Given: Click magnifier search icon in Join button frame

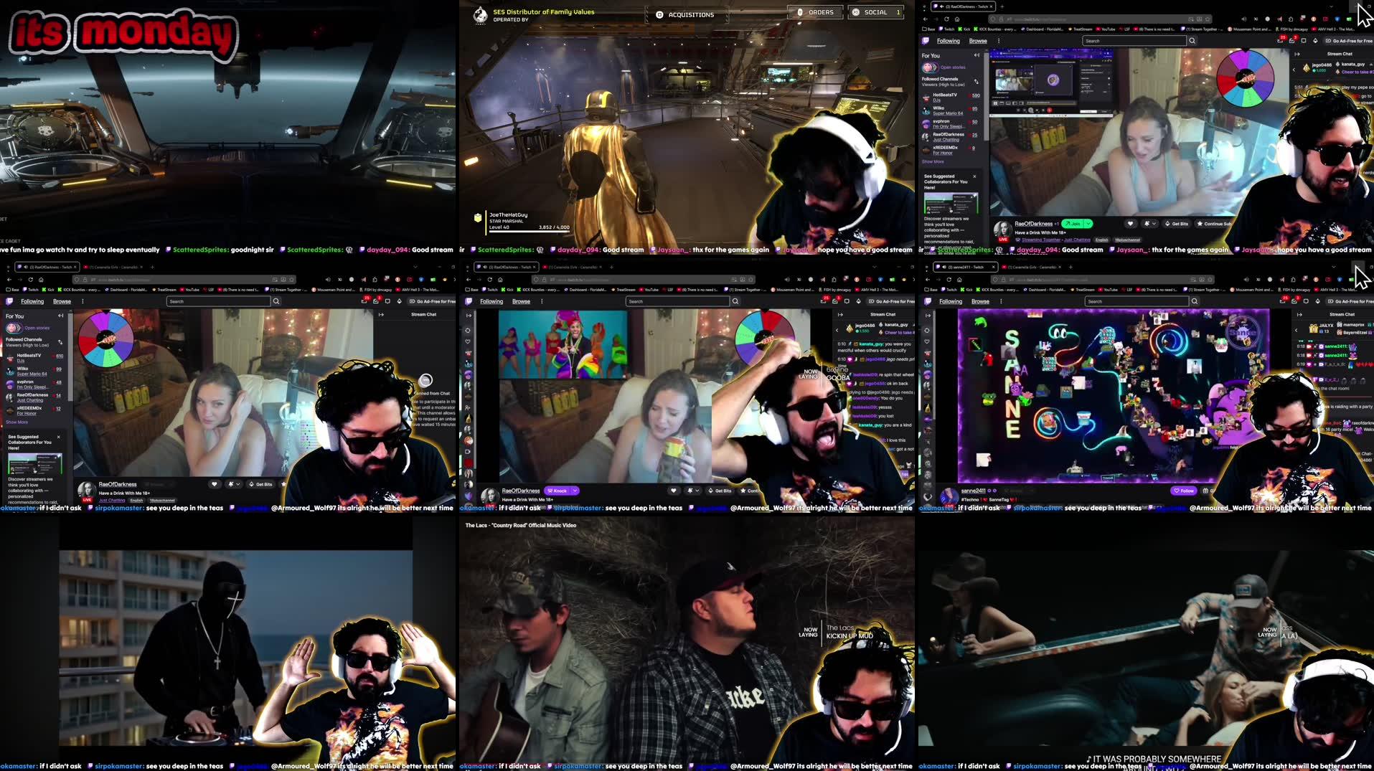Looking at the screenshot, I should click(x=1192, y=41).
